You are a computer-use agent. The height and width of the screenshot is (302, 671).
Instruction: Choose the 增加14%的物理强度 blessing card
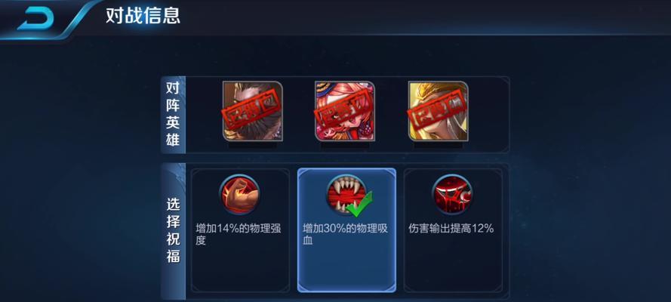[241, 230]
